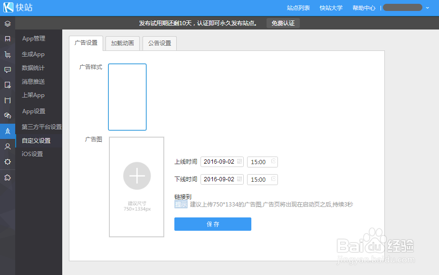Image resolution: width=439 pixels, height=275 pixels.
Task: Open the puzzle plugin sidebar icon
Action: point(8,177)
